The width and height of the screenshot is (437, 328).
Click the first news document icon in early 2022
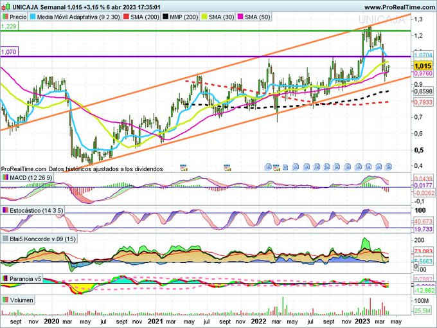click(x=269, y=167)
